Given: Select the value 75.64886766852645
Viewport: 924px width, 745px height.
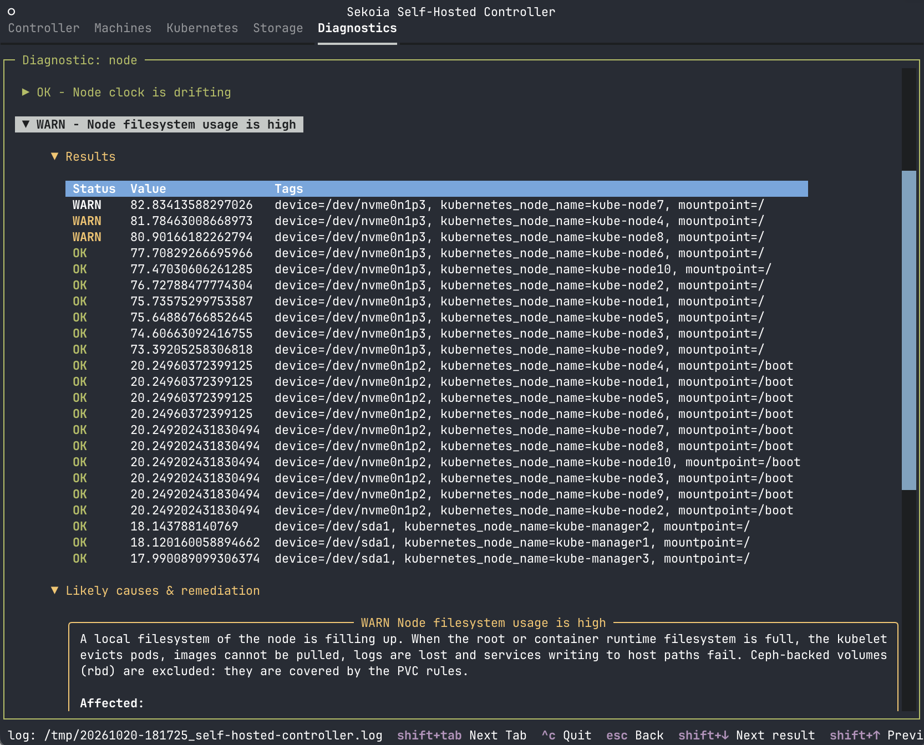Looking at the screenshot, I should pos(191,318).
